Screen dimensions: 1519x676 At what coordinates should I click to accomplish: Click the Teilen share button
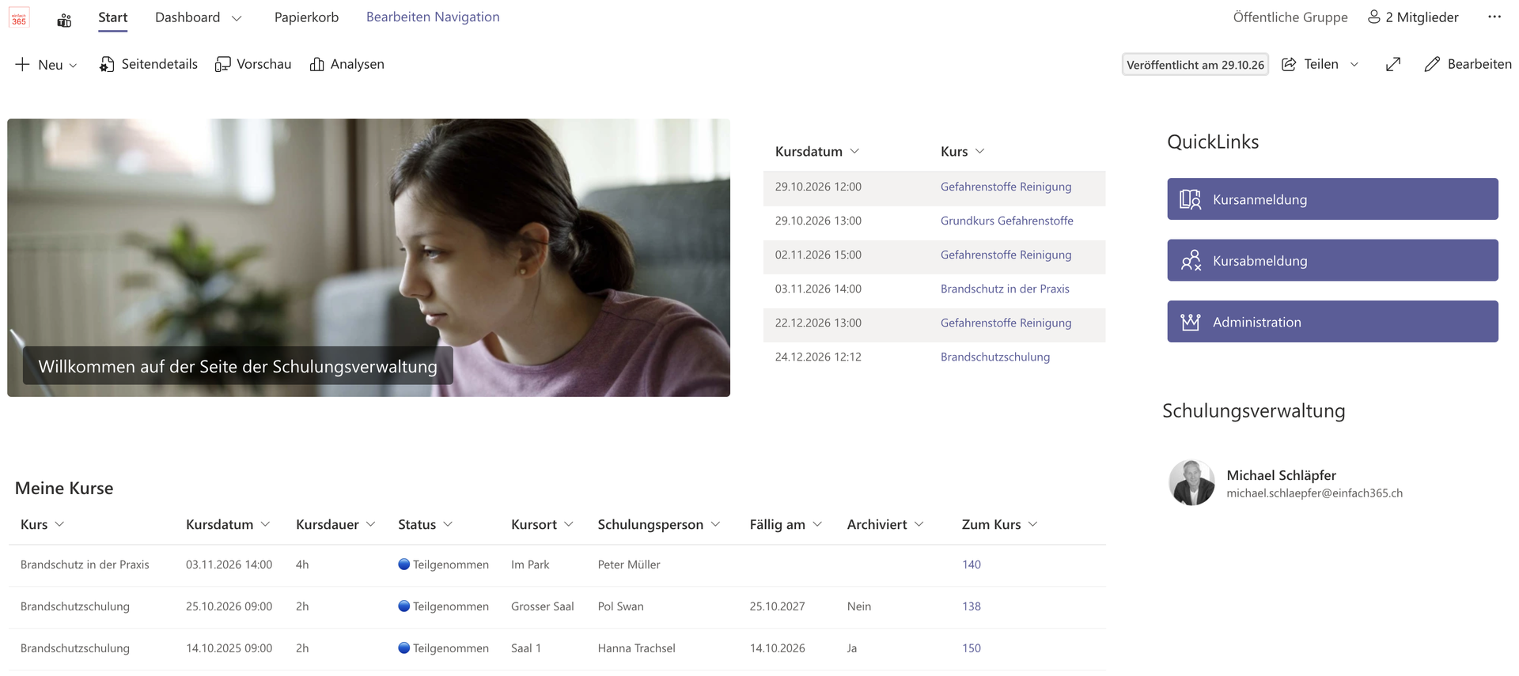[x=1311, y=64]
